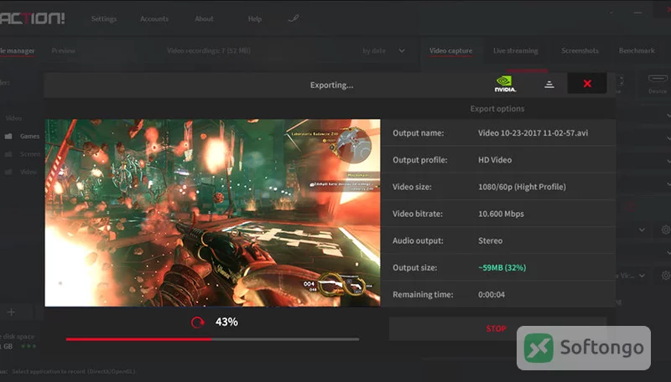Click the game video preview thumbnail
The image size is (671, 382).
click(x=212, y=213)
